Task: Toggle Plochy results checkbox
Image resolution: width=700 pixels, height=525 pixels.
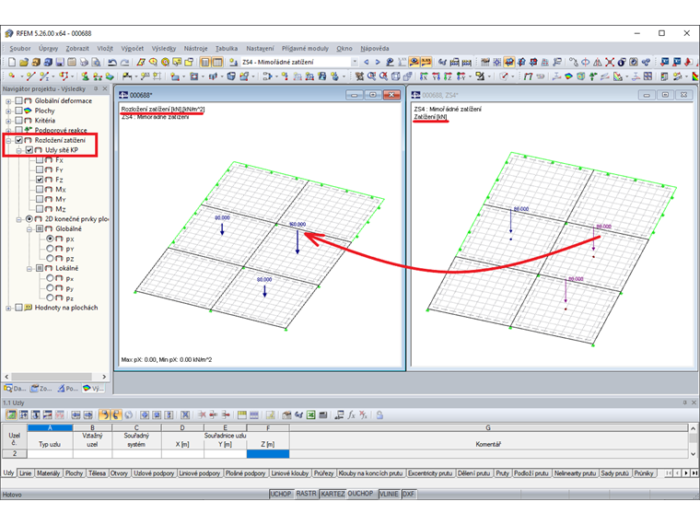Action: pos(18,111)
